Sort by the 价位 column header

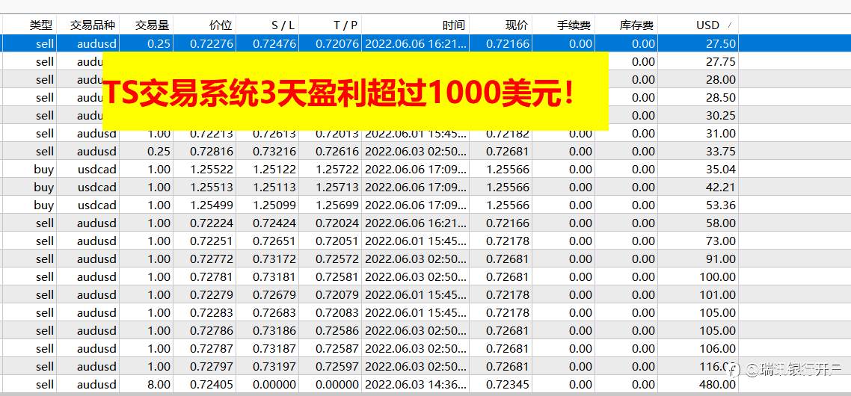pos(221,25)
